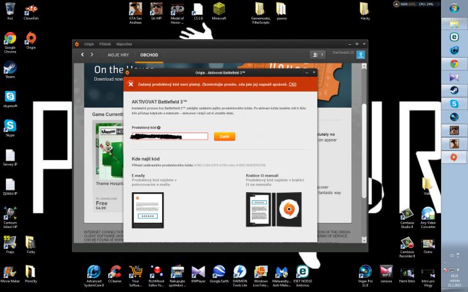Select the Hacky folder on the desktop
The height and width of the screenshot is (292, 468).
[365, 11]
